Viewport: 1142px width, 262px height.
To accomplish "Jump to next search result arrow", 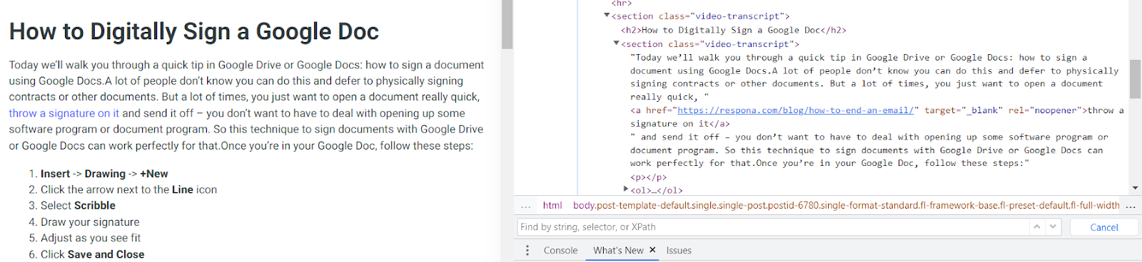I will click(1053, 226).
